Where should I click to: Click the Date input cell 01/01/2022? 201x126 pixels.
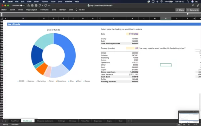(132, 34)
